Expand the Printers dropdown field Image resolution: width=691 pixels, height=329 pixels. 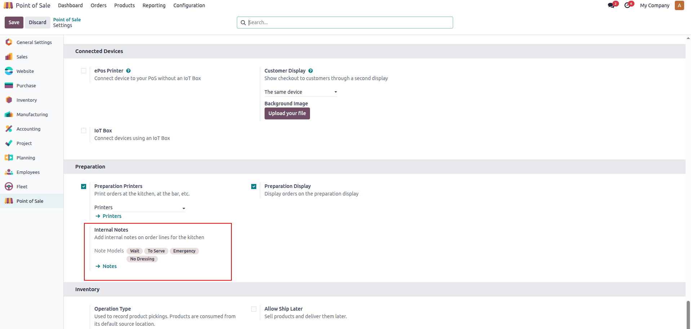coord(139,208)
